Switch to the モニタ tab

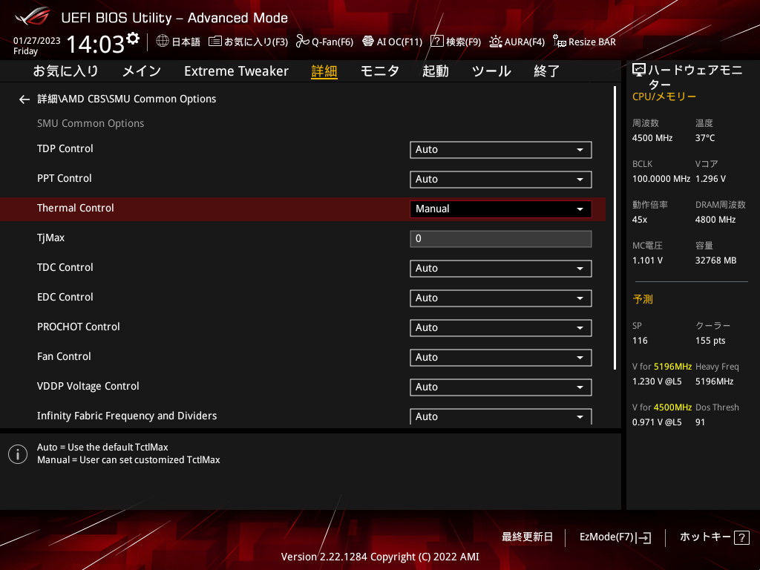pyautogui.click(x=379, y=71)
